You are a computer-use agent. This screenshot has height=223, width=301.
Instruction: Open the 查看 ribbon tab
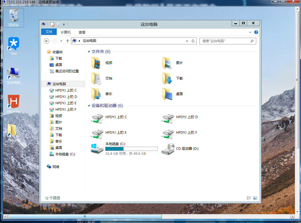point(82,32)
